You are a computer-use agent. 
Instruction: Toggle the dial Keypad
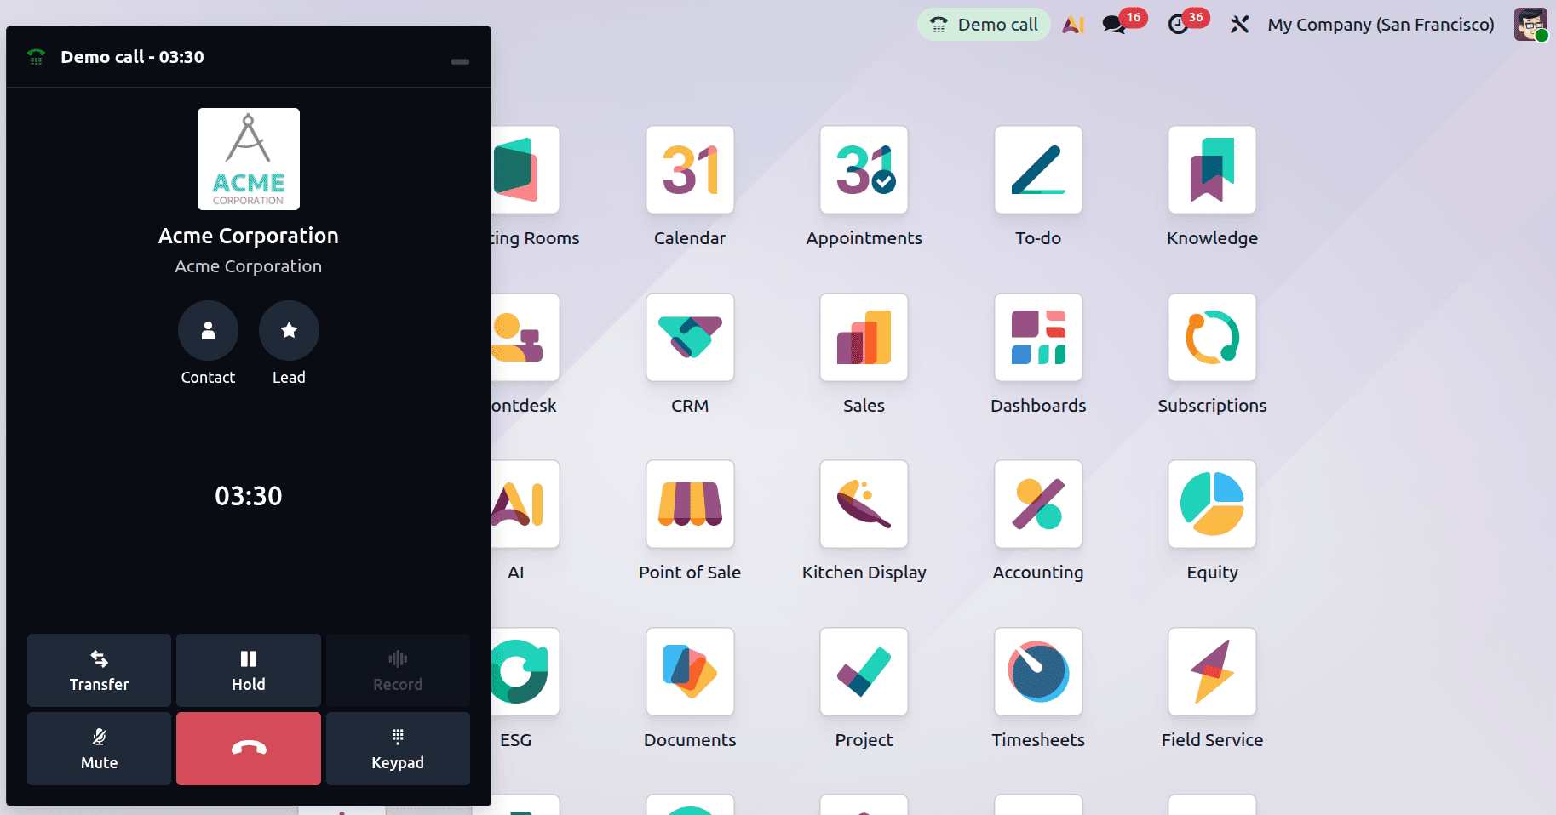(x=398, y=749)
